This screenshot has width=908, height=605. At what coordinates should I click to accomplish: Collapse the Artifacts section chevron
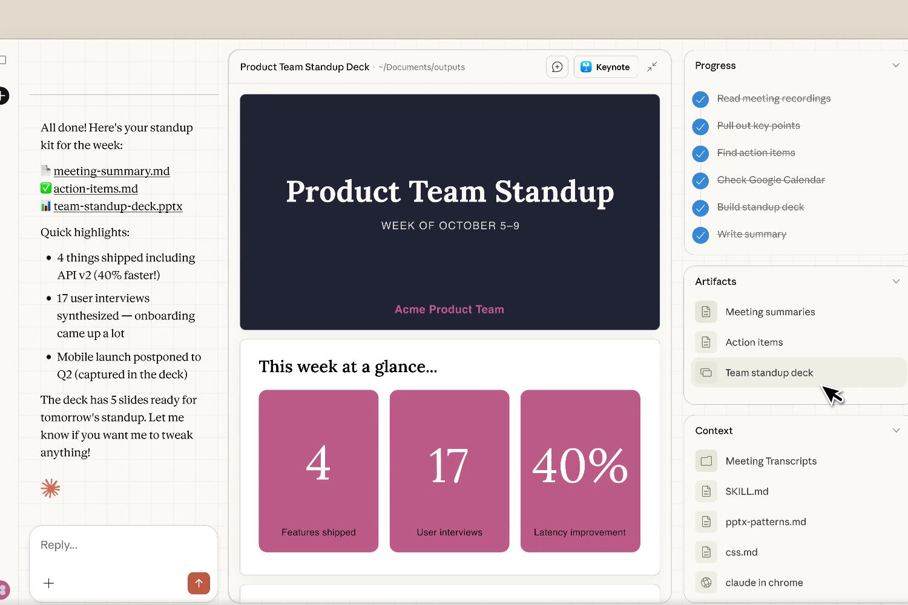click(896, 281)
